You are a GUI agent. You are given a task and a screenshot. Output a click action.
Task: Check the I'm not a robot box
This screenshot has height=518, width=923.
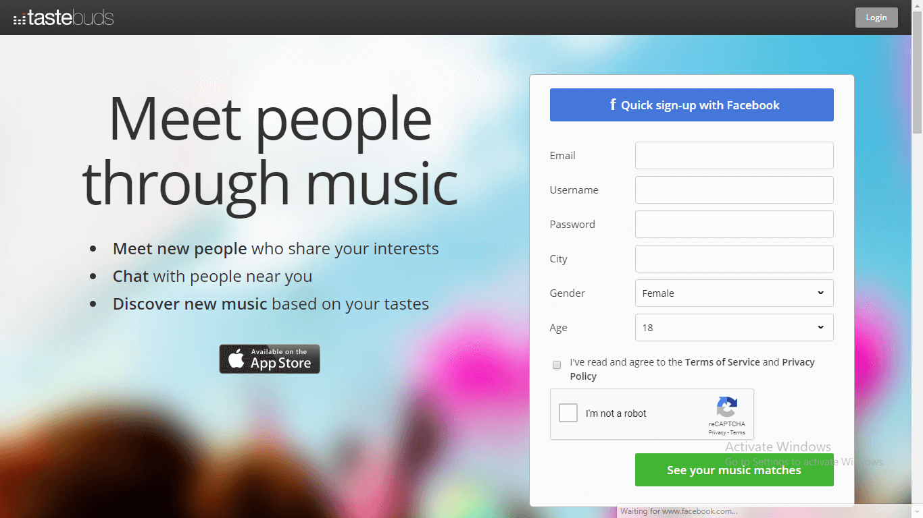[x=568, y=413]
